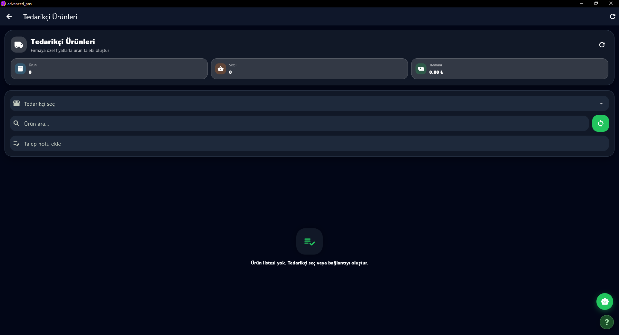The width and height of the screenshot is (619, 335).
Task: Click the storefront icon beside Tedarikçi seç
Action: 16,103
